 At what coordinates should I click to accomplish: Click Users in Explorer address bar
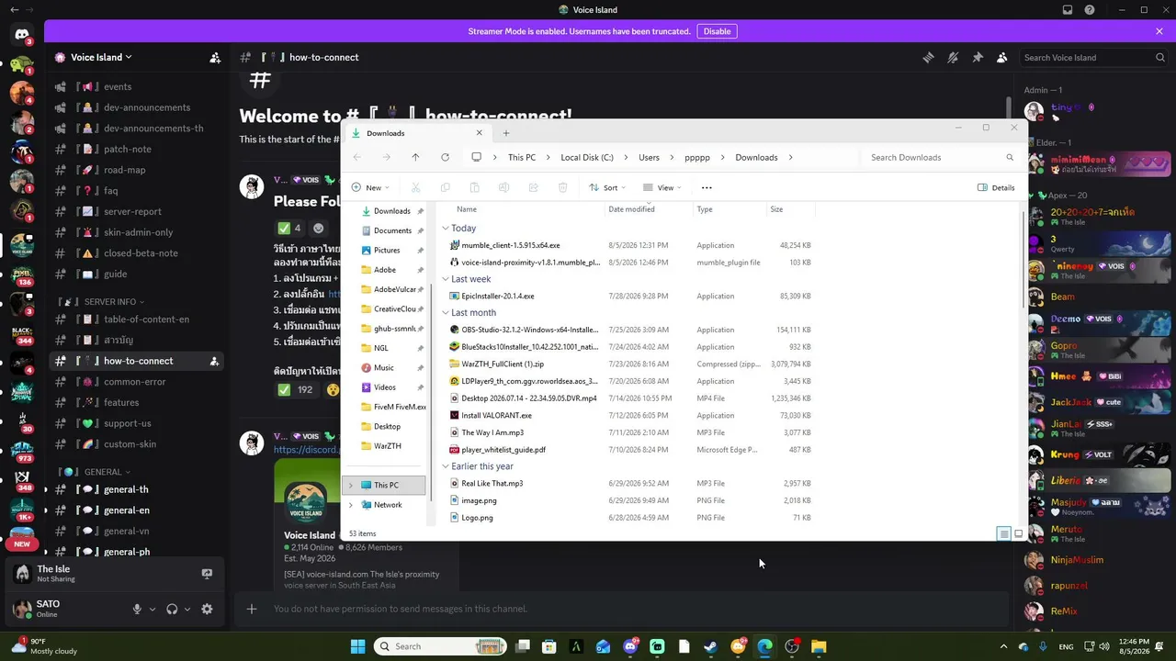tap(649, 158)
